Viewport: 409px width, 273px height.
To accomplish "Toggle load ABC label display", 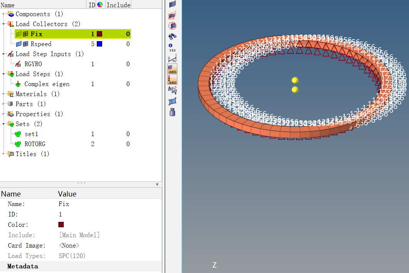I will pyautogui.click(x=172, y=80).
